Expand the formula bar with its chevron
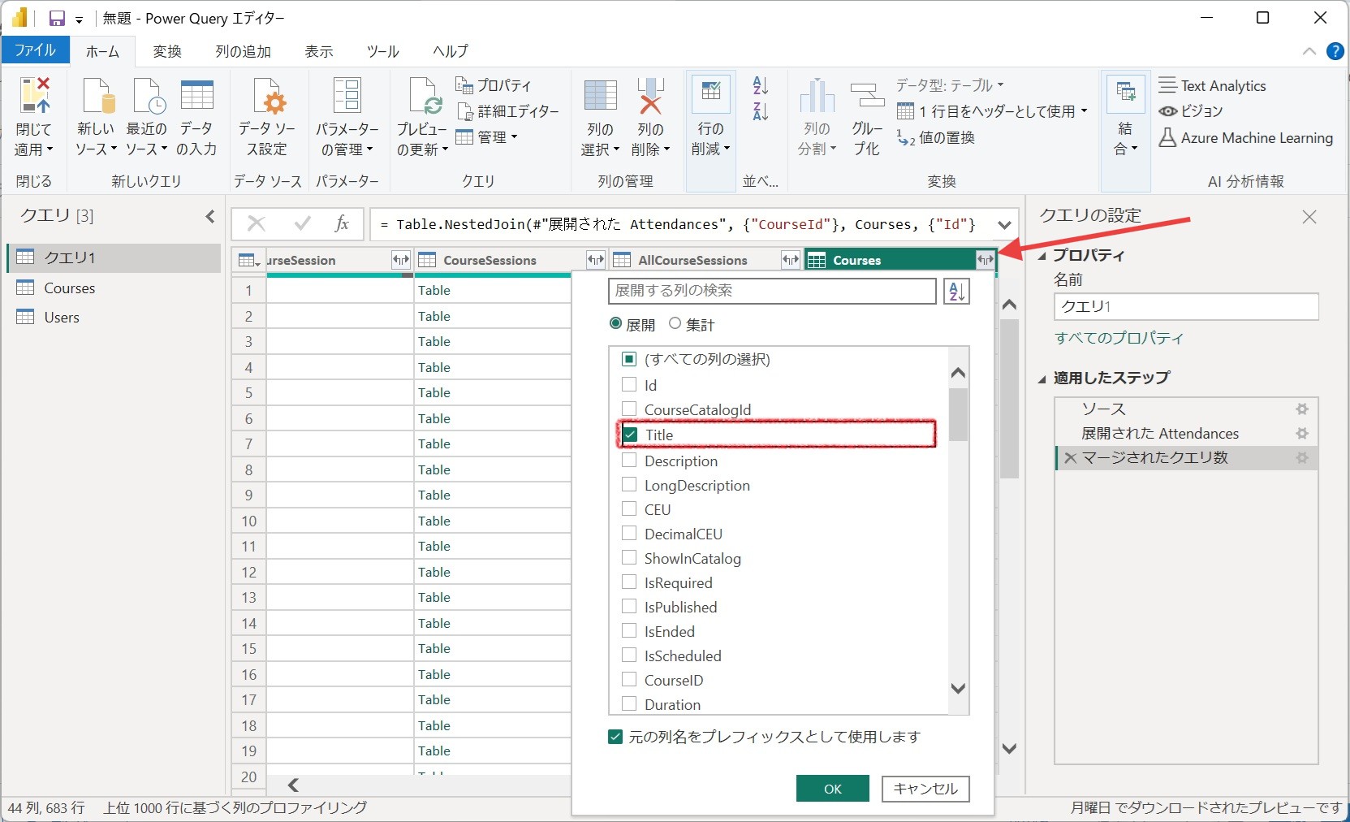Viewport: 1350px width, 822px height. pyautogui.click(x=1005, y=225)
